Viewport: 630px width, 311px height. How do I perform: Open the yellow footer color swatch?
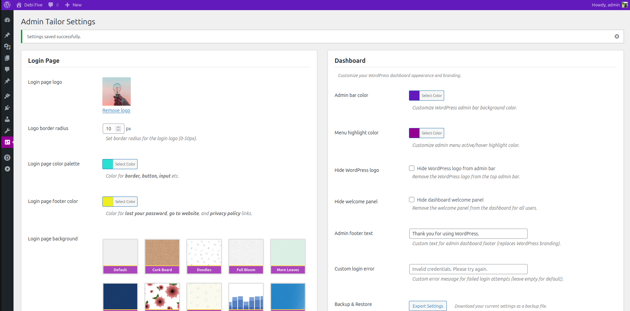(108, 202)
